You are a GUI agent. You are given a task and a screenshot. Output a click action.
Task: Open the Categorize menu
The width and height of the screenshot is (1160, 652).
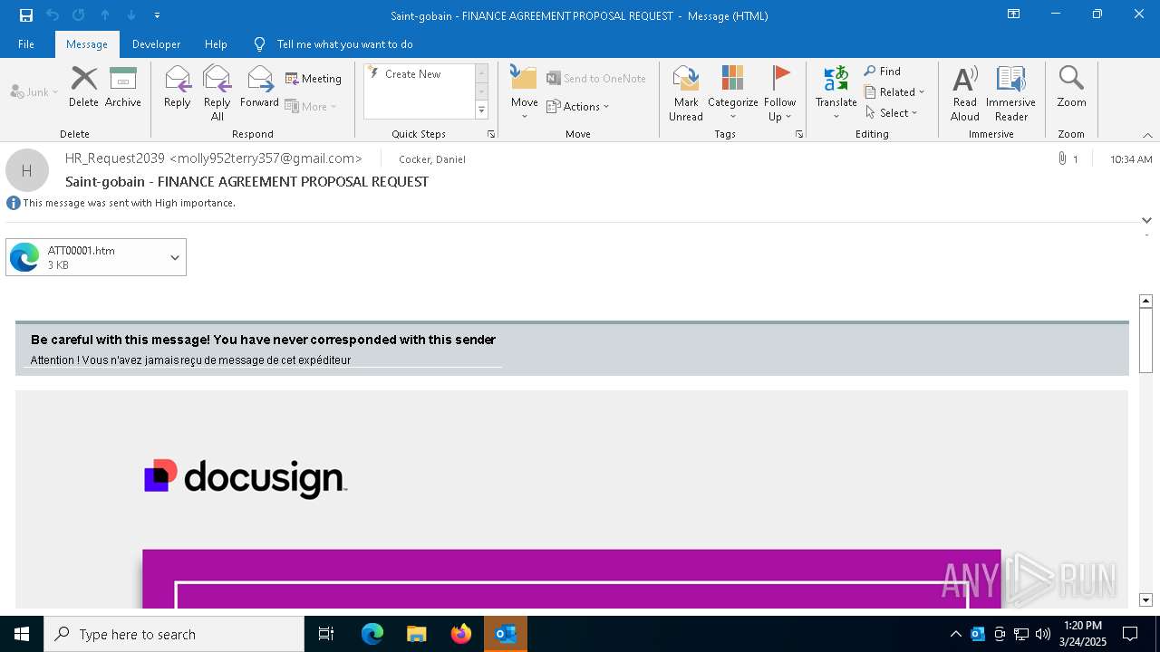point(732,93)
